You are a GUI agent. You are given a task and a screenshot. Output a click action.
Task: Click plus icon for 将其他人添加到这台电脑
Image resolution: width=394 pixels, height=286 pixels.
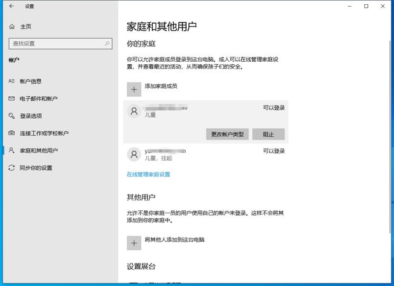(x=134, y=243)
